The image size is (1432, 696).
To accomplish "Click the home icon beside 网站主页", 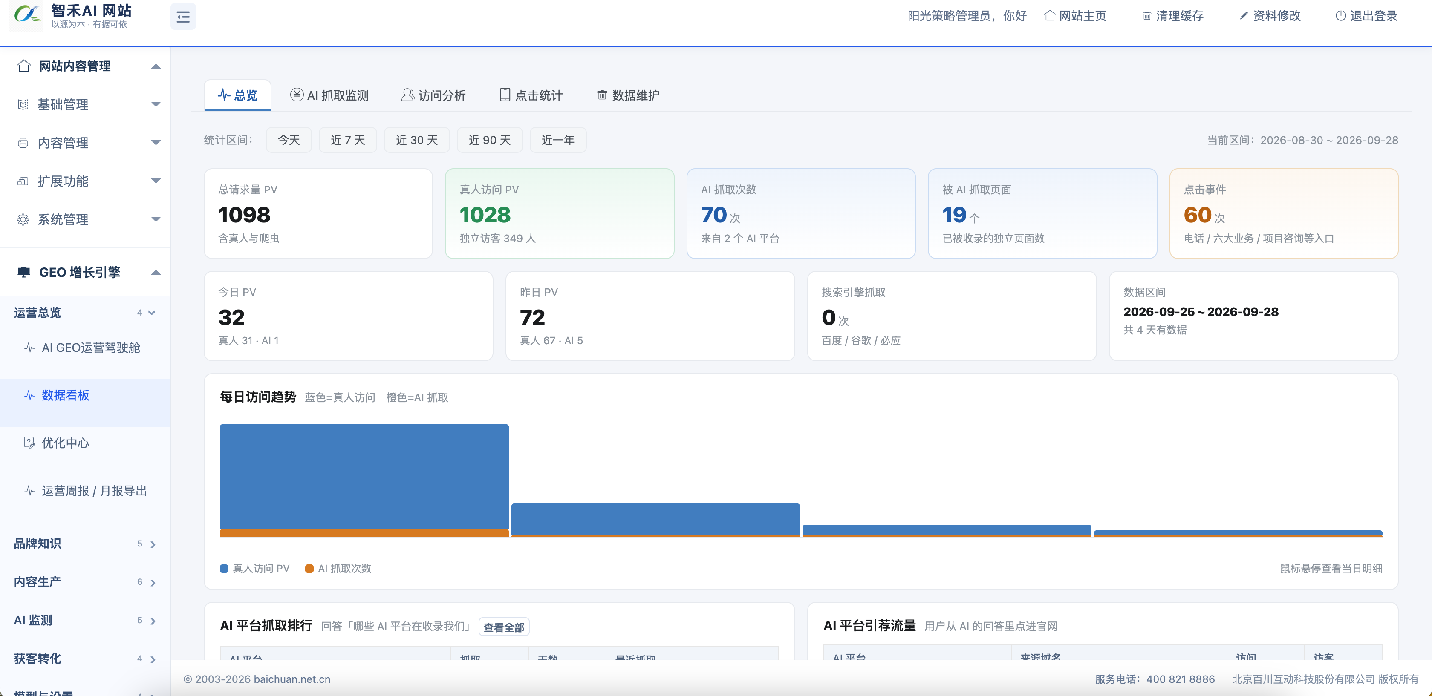I will (x=1050, y=16).
